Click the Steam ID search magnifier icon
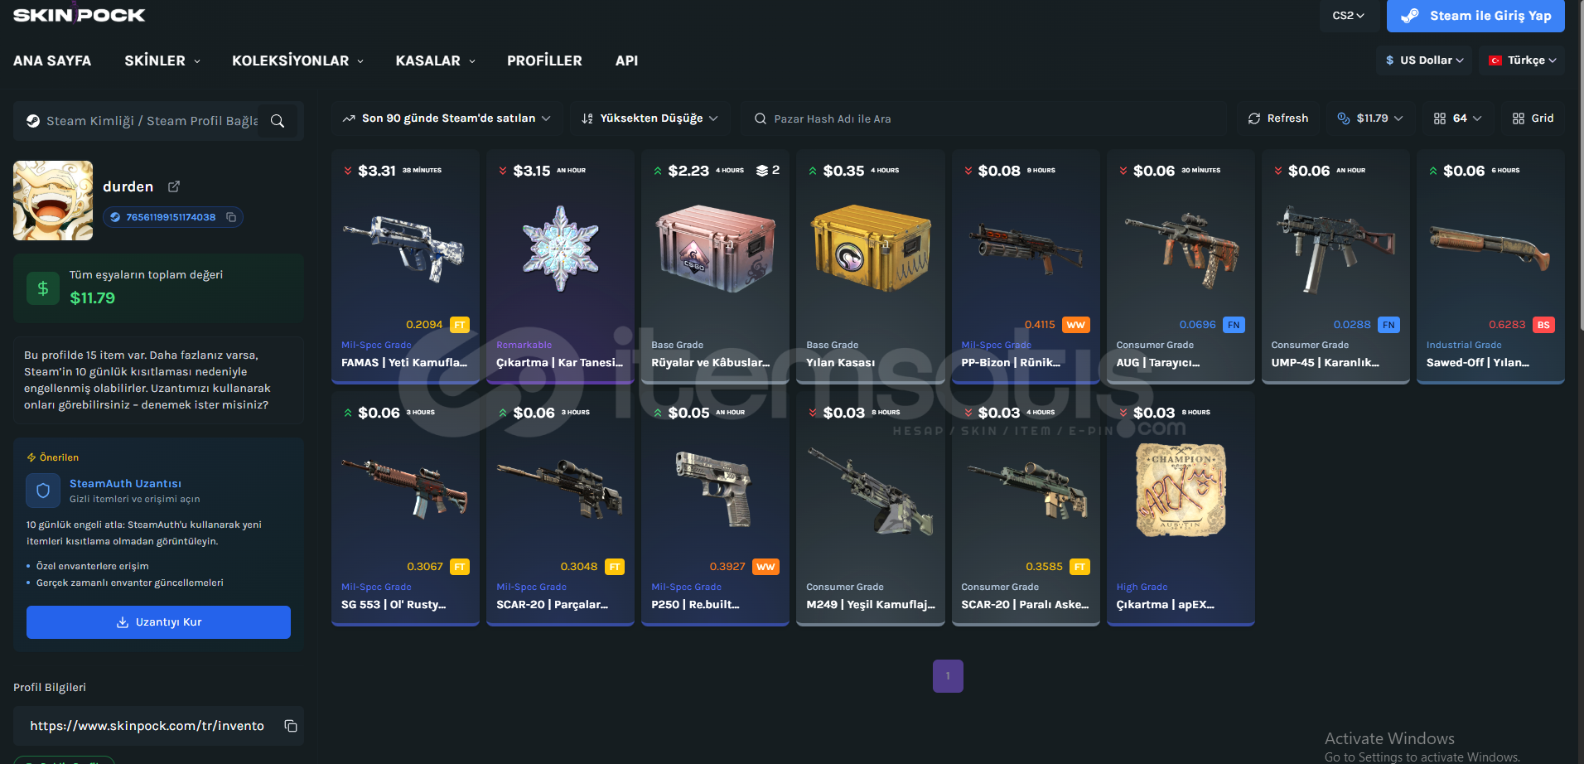This screenshot has height=764, width=1584. coord(278,121)
